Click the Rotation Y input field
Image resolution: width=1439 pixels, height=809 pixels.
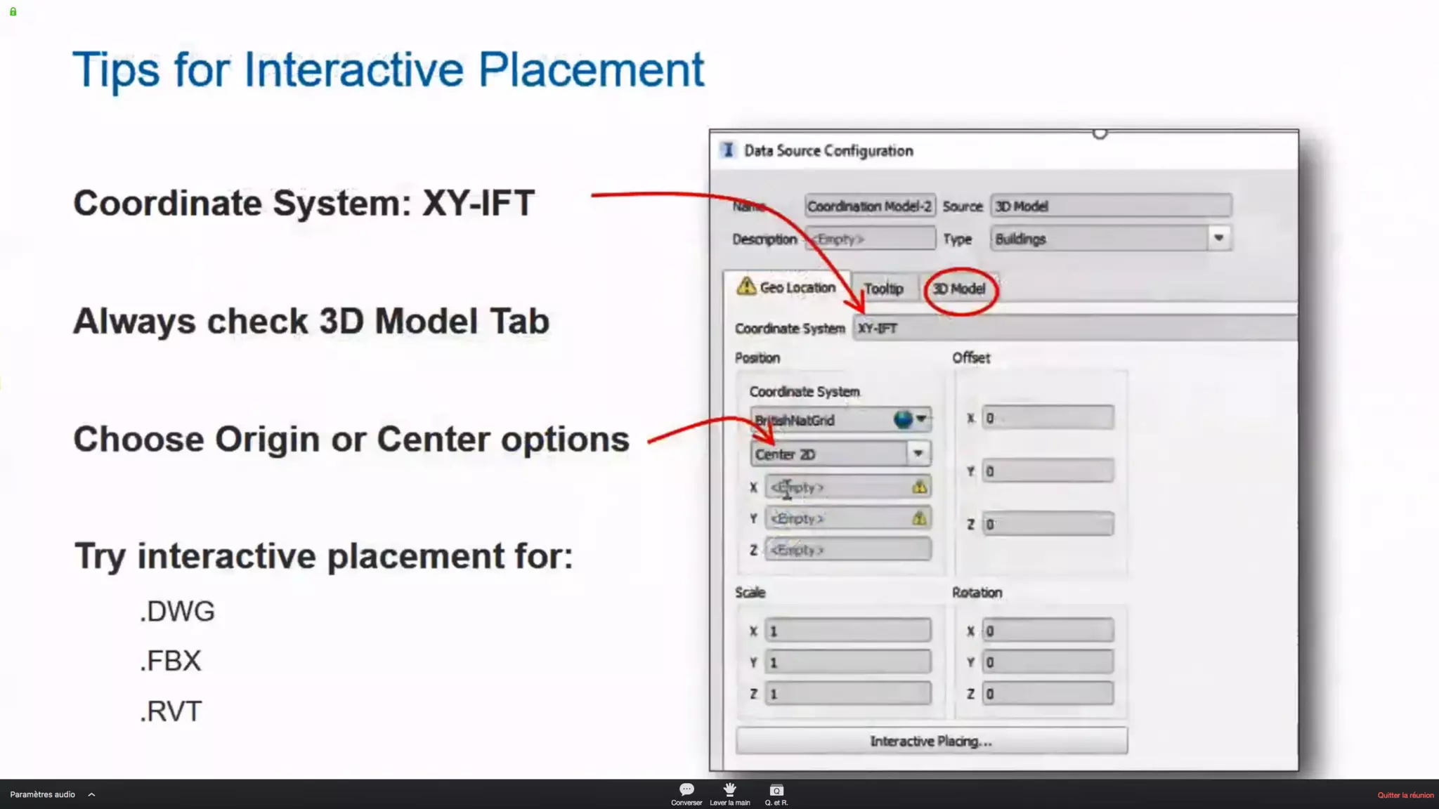[1047, 662]
